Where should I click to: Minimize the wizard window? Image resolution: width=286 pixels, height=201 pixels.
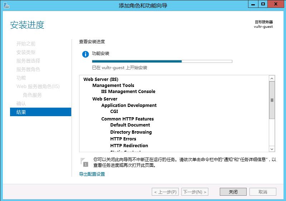tap(253, 4)
